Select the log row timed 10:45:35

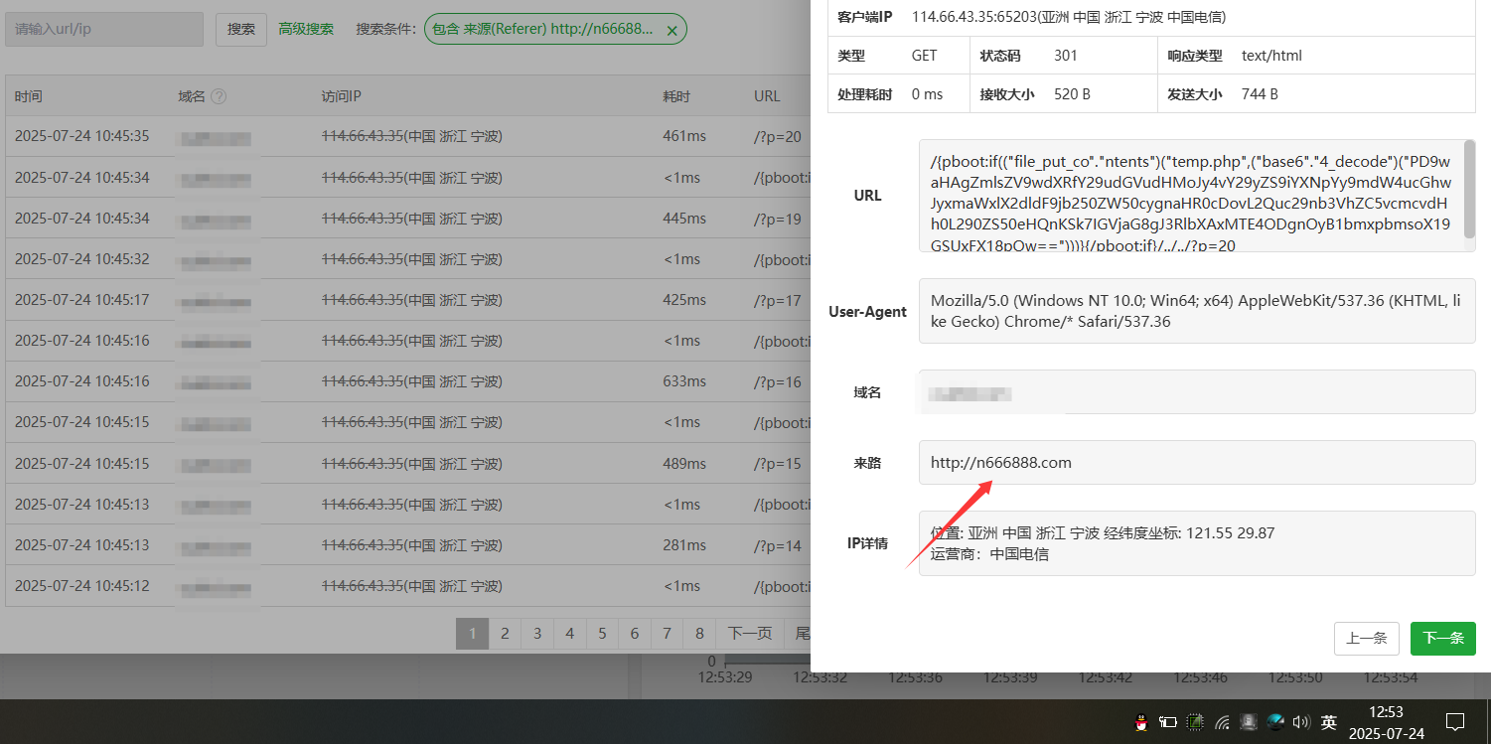pos(407,136)
